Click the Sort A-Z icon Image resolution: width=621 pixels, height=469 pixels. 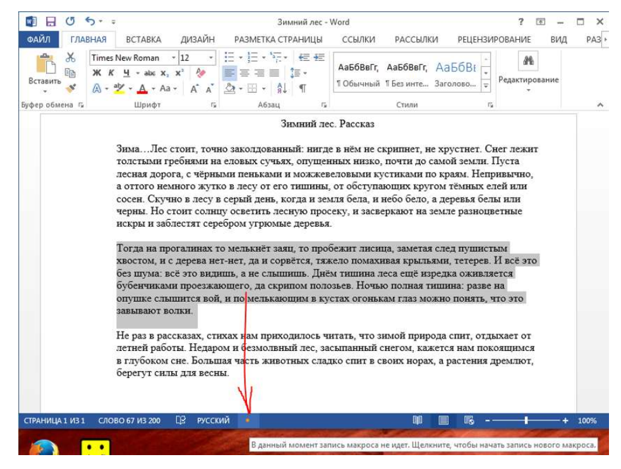(282, 89)
